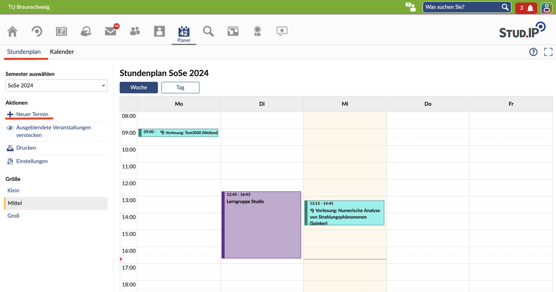
Task: Select the Woche view button
Action: [x=139, y=87]
